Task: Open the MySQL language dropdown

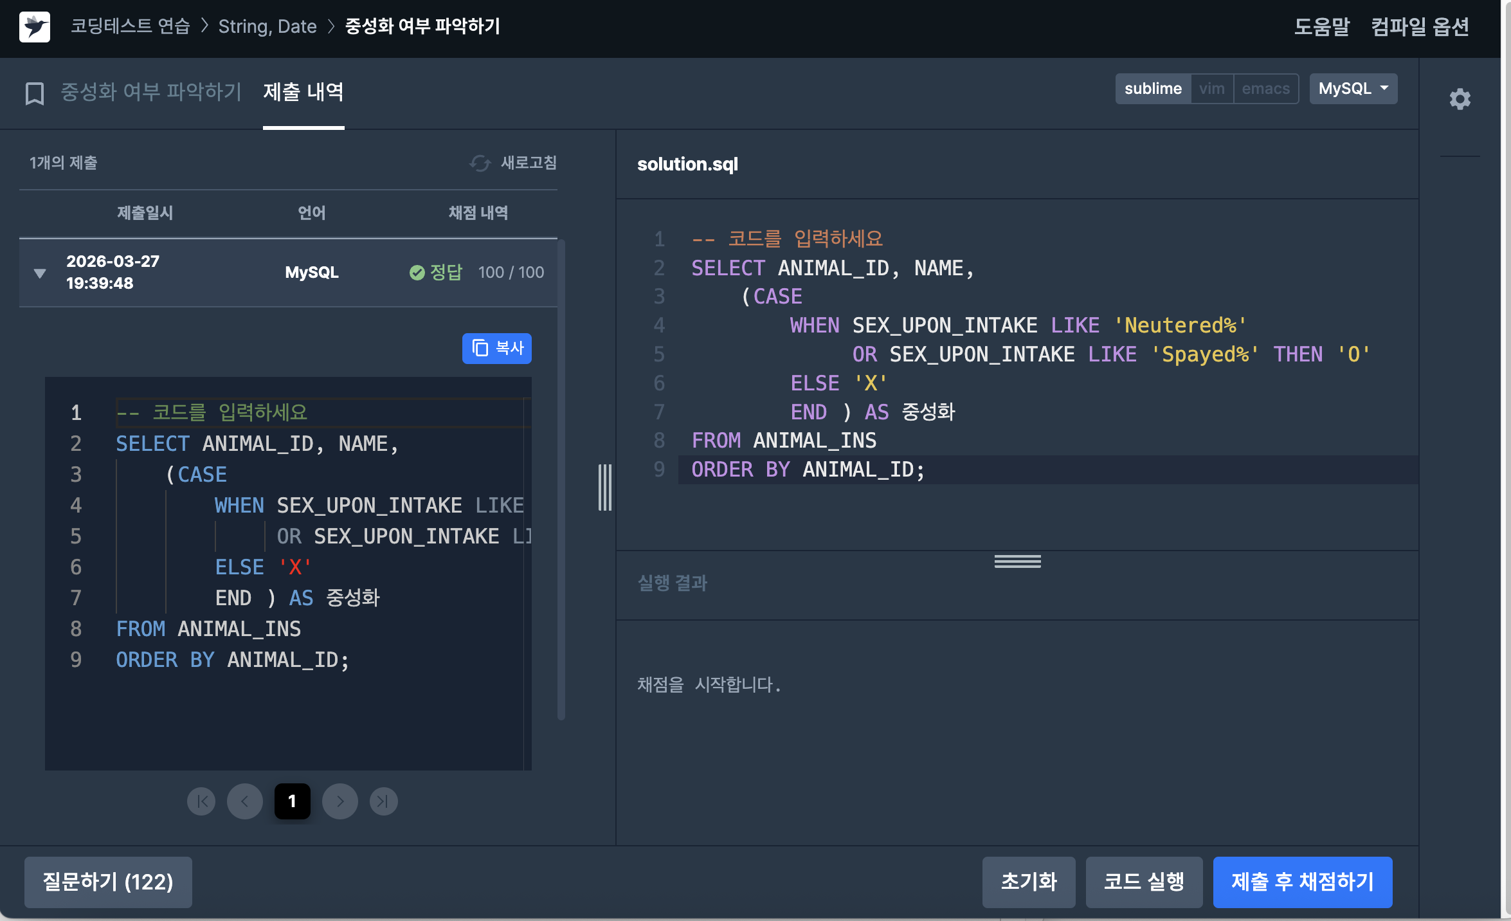Action: [x=1353, y=89]
